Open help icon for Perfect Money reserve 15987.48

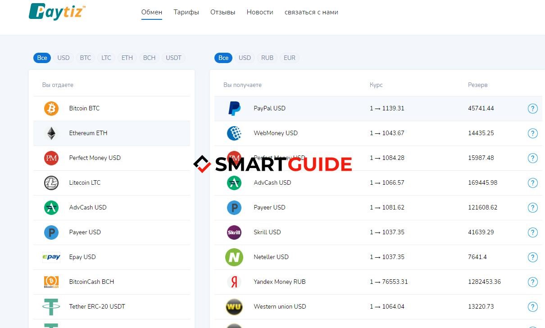tap(532, 158)
